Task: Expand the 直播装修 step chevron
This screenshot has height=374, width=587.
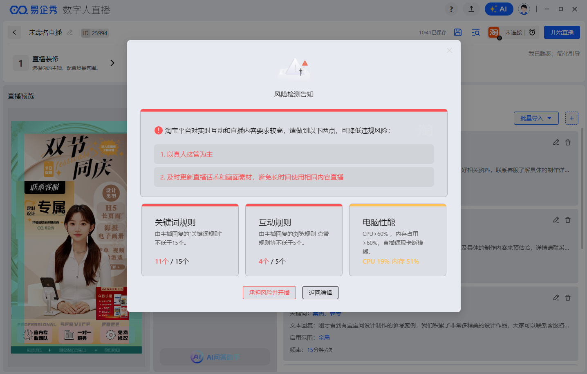Action: point(112,63)
